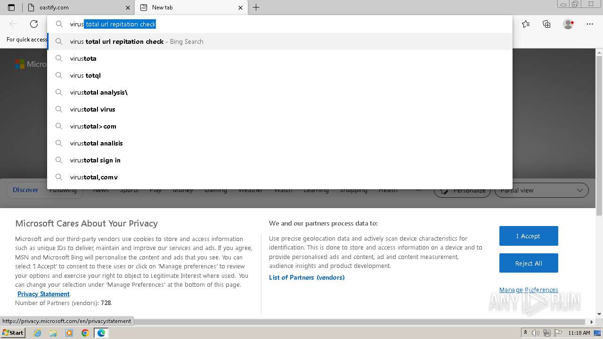Launch Chrome from the taskbar
The image size is (603, 339).
click(x=85, y=333)
